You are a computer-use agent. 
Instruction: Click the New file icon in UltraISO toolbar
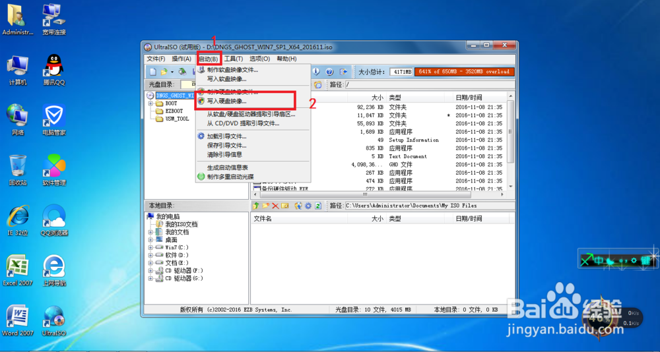pos(153,72)
